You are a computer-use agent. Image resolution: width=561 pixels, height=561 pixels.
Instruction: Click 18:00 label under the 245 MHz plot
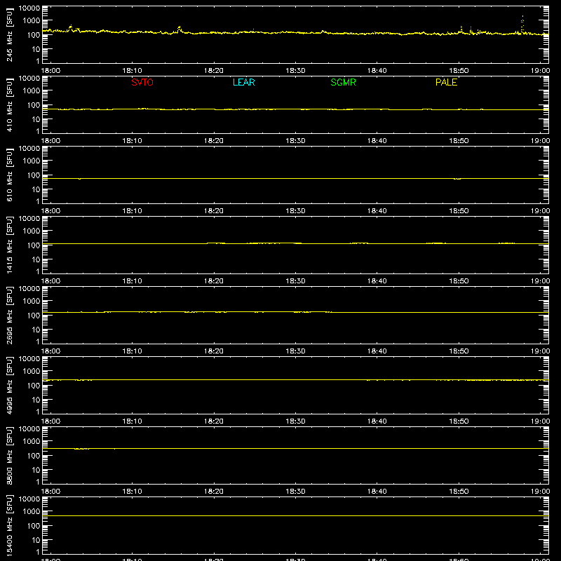click(50, 71)
